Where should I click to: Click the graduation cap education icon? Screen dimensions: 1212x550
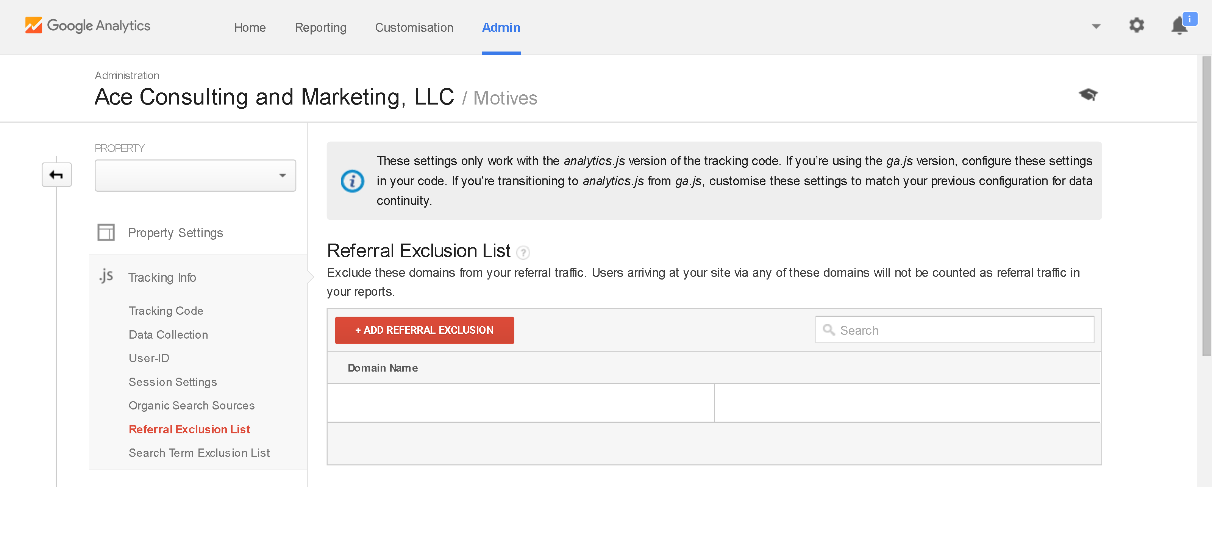click(x=1088, y=95)
